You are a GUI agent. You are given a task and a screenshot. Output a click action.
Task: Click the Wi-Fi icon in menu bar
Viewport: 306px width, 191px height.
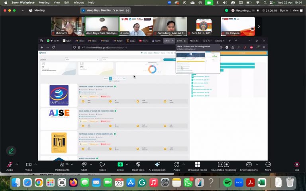click(258, 2)
